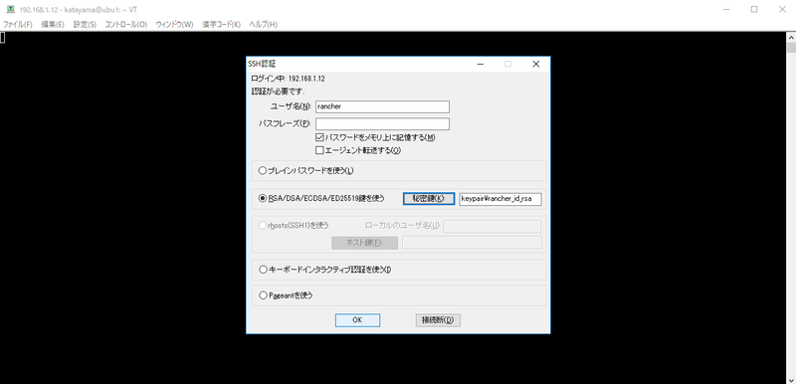796x384 pixels.
Task: Click the ログイン中: 192.168.1.12 text
Action: click(288, 79)
